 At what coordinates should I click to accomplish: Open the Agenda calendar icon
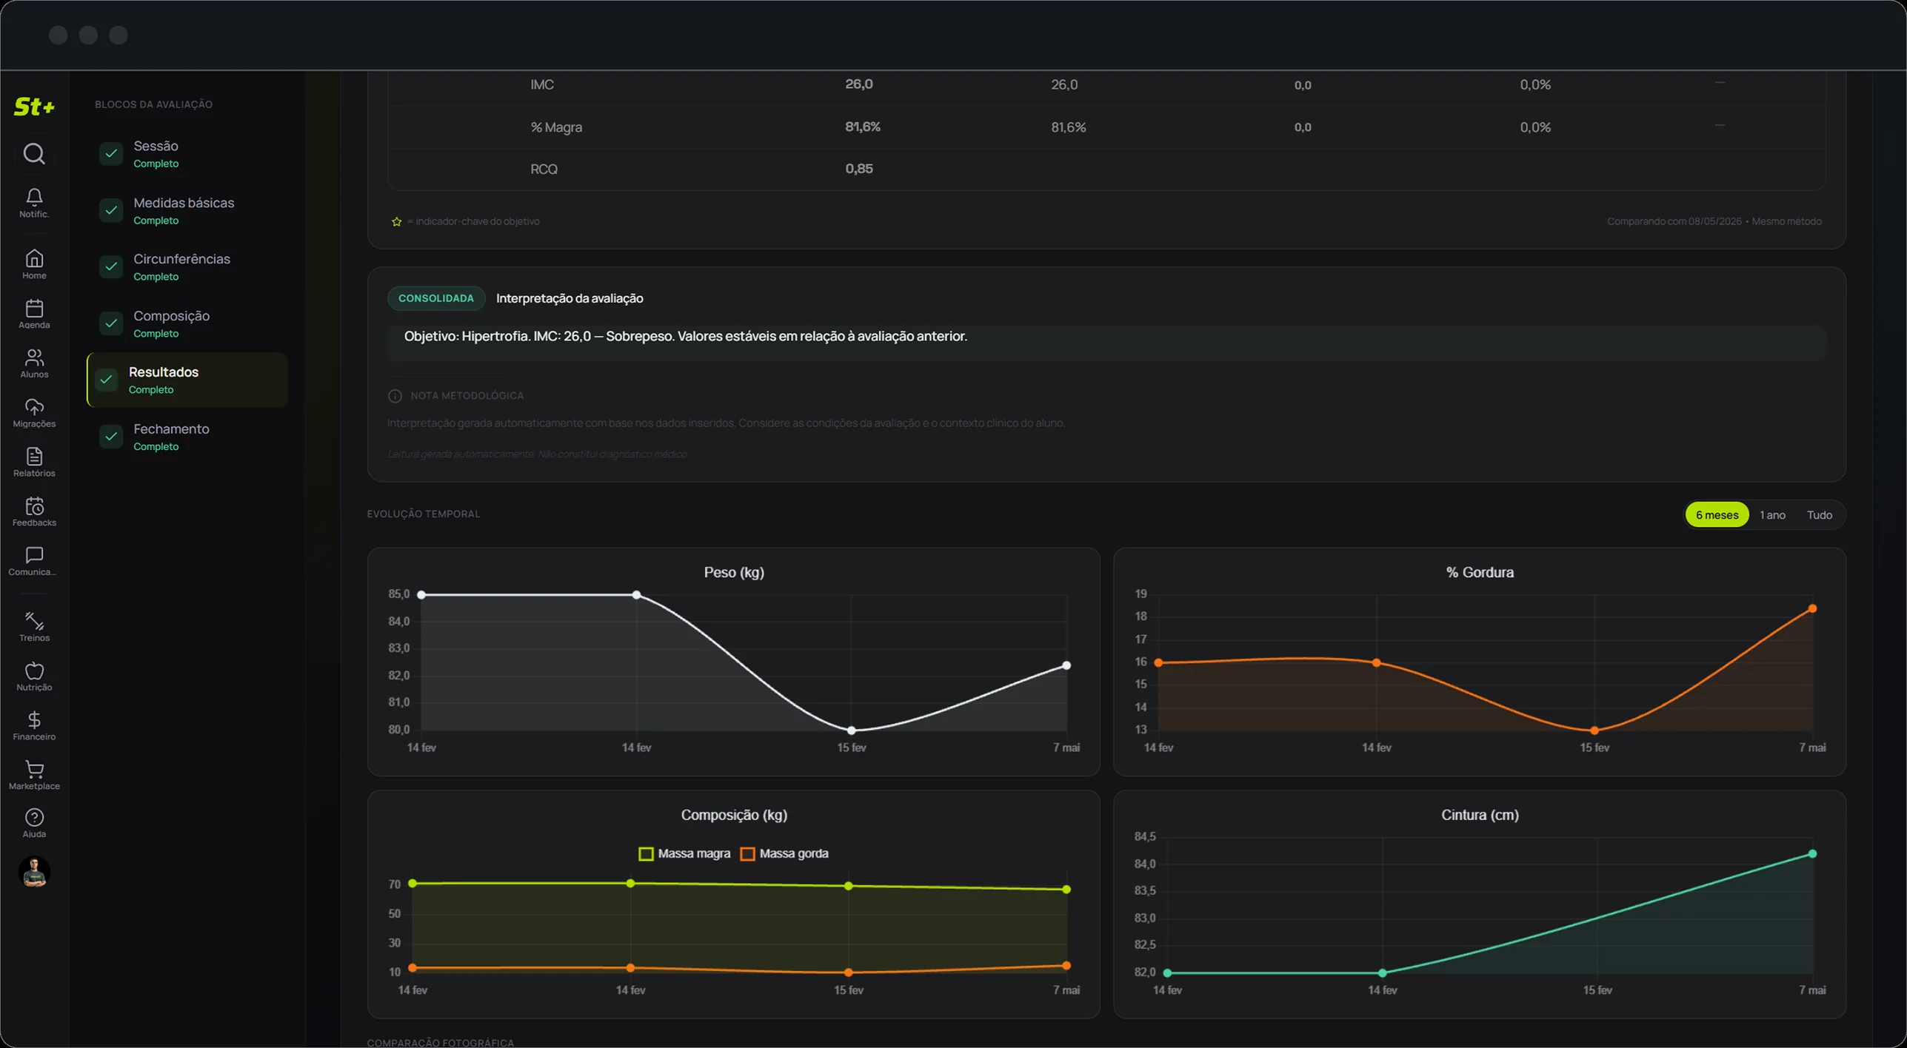(34, 308)
